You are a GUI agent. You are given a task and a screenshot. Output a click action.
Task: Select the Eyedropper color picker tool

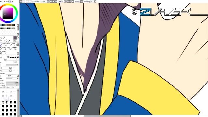pyautogui.click(x=9, y=41)
